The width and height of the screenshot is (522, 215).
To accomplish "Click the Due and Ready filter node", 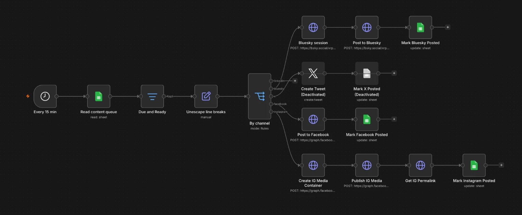I will click(152, 96).
